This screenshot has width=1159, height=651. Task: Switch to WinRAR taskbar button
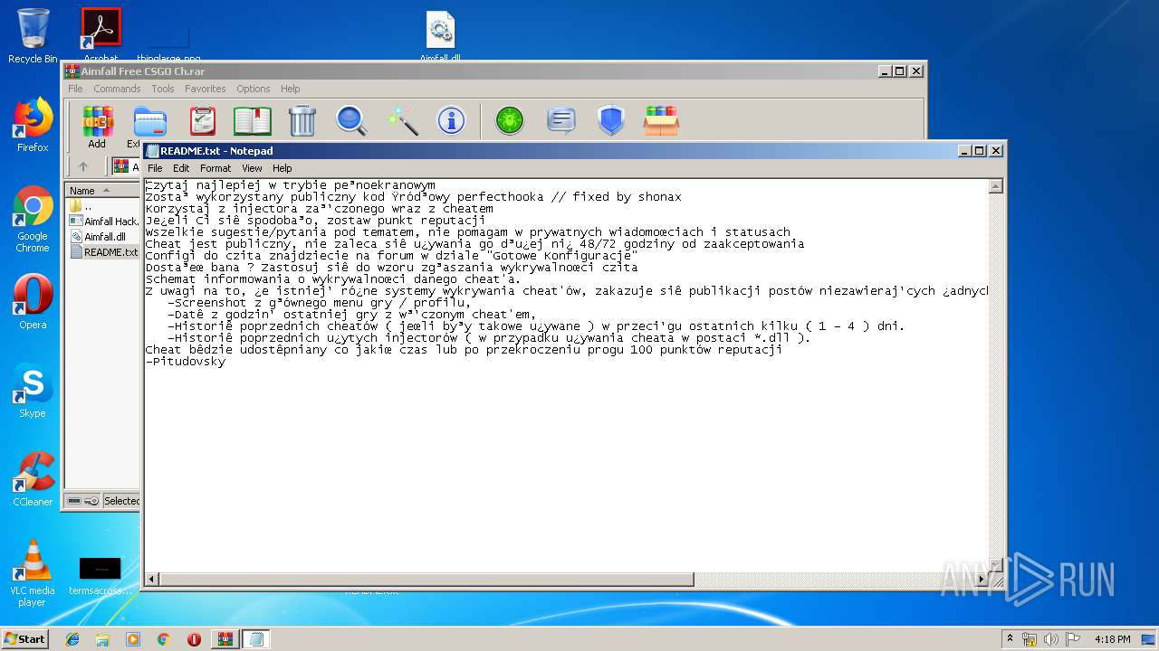tap(225, 639)
